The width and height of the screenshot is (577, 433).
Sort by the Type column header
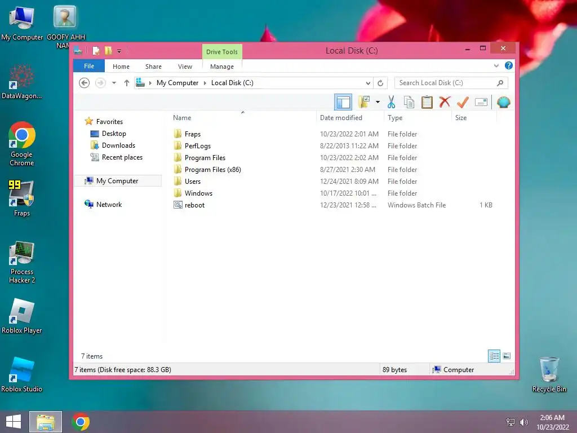tap(418, 118)
